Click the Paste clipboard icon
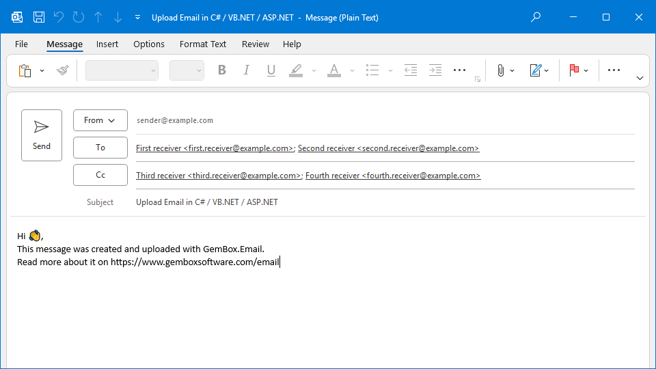656x369 pixels. (25, 70)
